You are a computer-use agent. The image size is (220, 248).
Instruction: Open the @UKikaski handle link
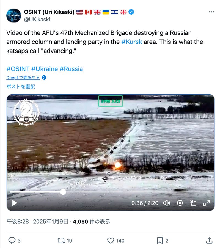(x=37, y=20)
